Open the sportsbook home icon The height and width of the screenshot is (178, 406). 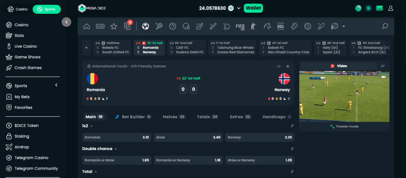click(87, 26)
